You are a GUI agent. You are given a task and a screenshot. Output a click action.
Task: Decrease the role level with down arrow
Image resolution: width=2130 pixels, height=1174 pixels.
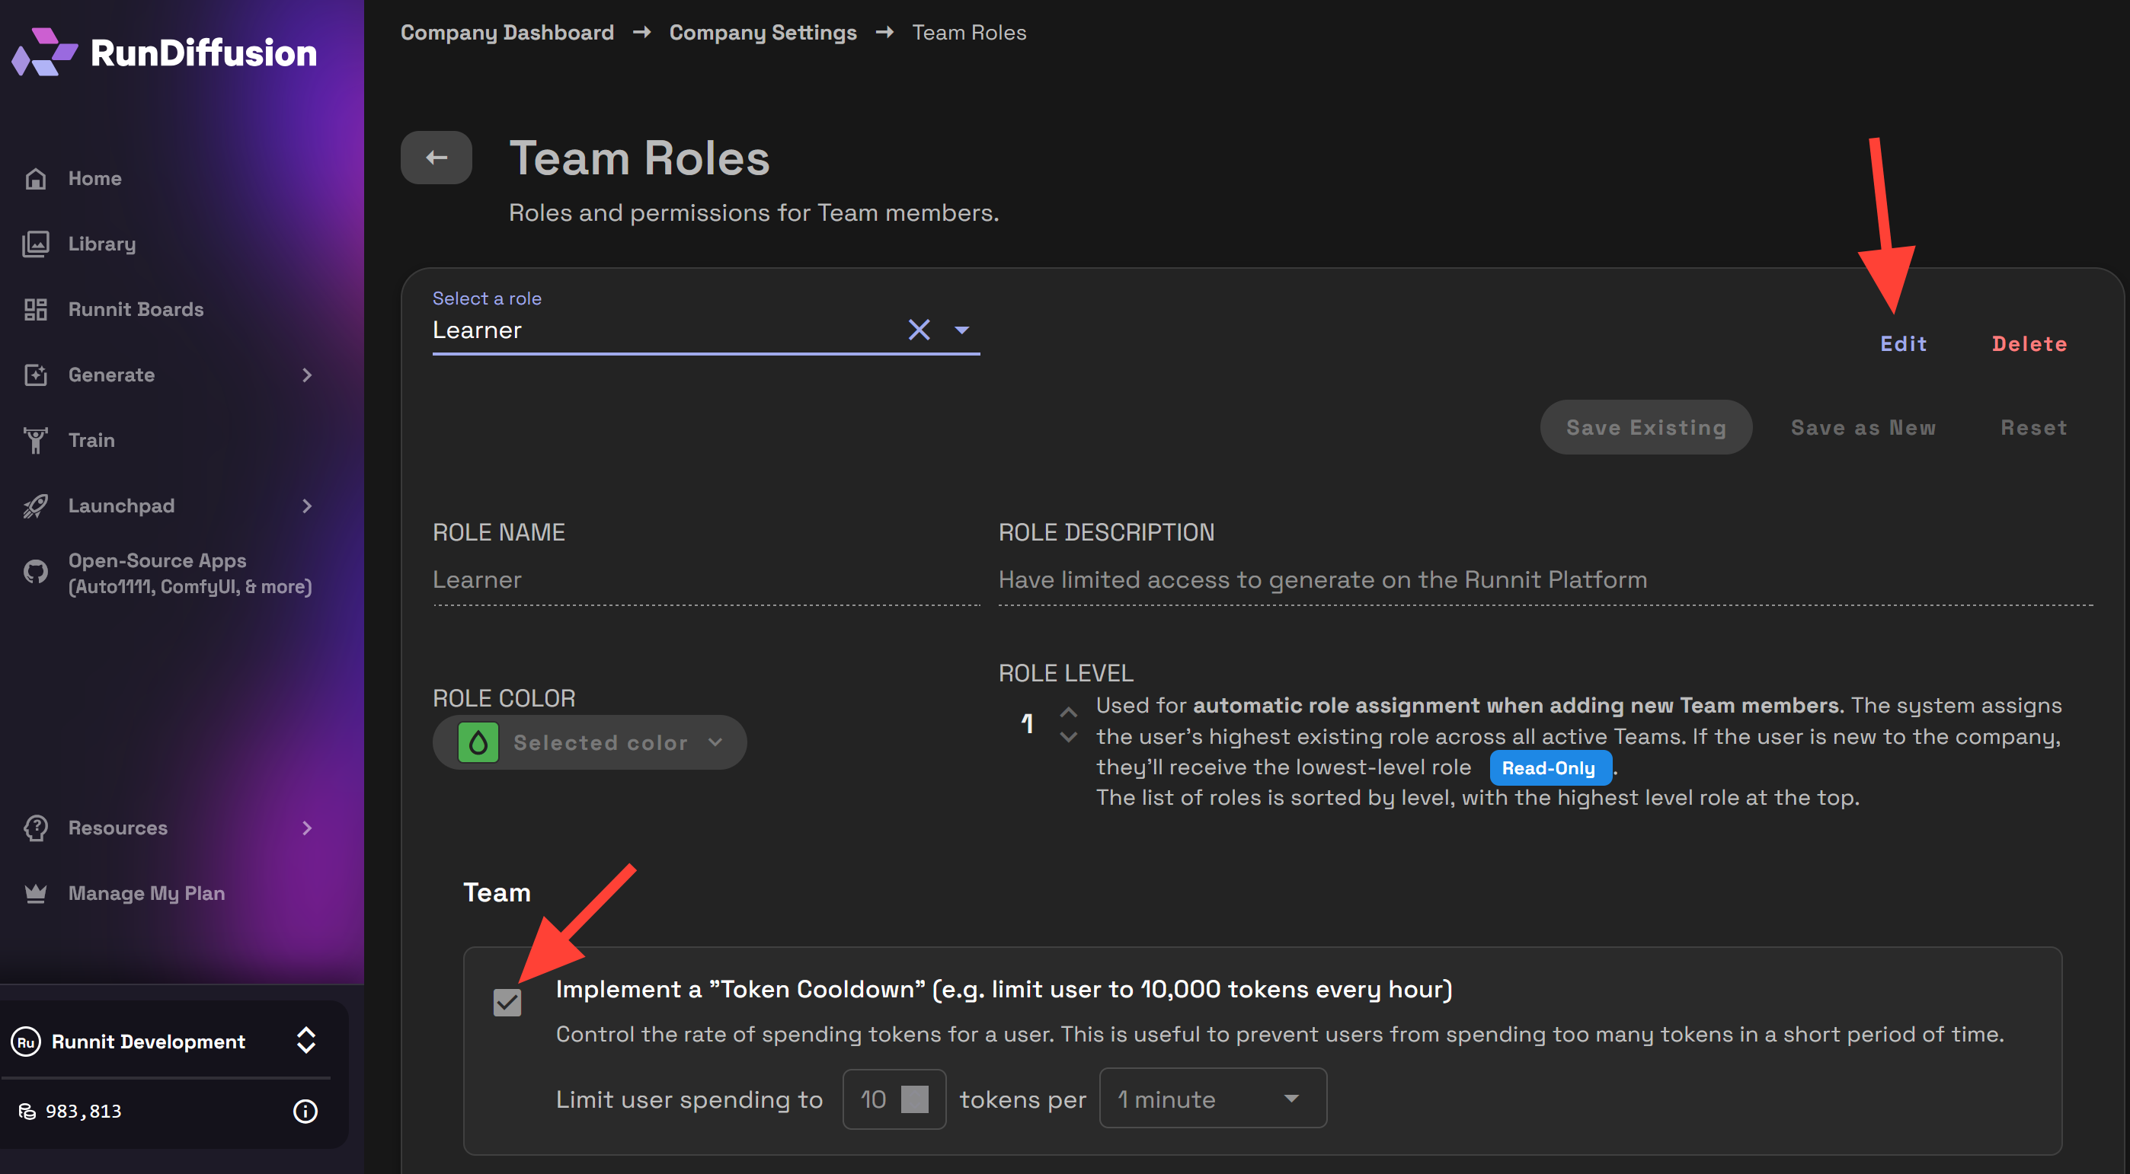(x=1068, y=737)
